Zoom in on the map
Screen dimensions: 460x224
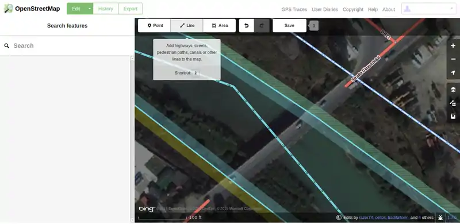coord(453,46)
